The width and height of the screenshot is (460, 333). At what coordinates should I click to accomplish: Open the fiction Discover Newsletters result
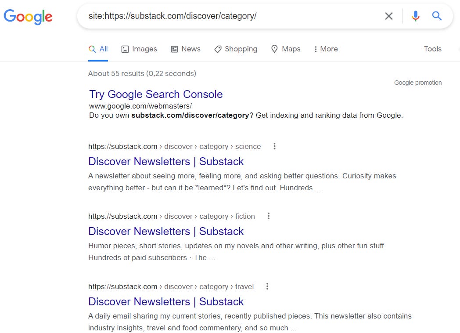(166, 231)
